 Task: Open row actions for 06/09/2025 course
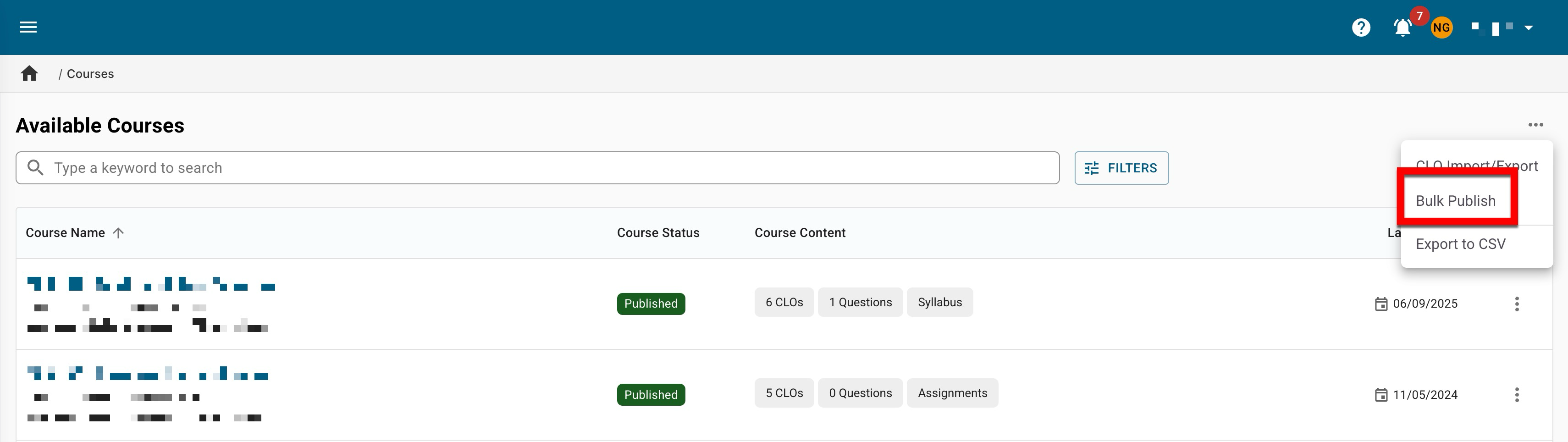[1516, 304]
